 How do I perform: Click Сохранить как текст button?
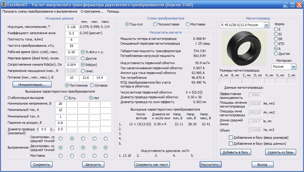pyautogui.click(x=152, y=165)
